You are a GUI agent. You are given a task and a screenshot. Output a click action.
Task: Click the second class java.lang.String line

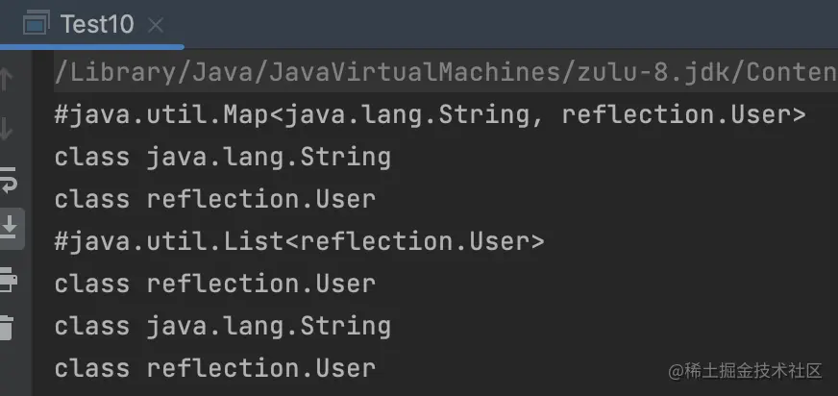[x=223, y=327]
